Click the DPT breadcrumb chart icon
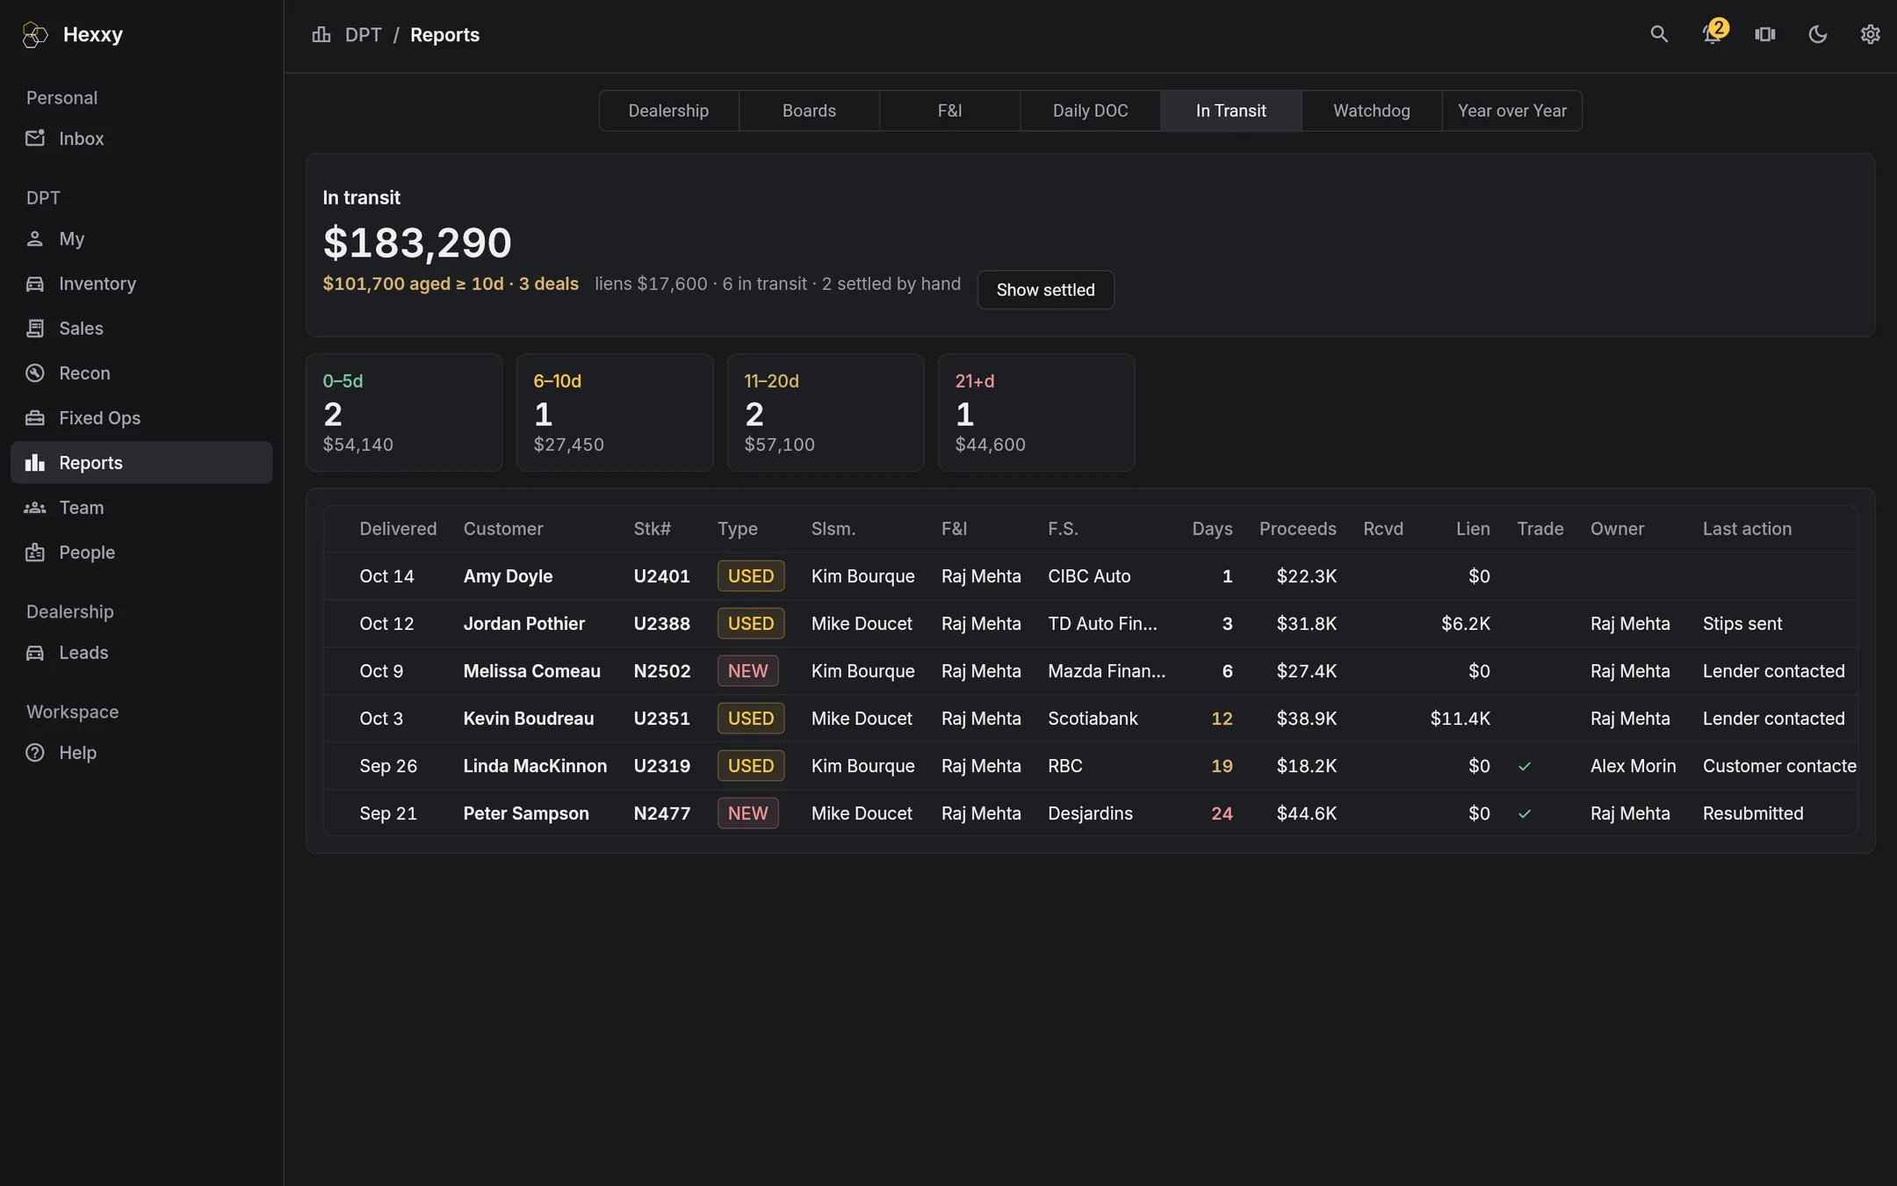Viewport: 1897px width, 1186px height. click(x=321, y=34)
